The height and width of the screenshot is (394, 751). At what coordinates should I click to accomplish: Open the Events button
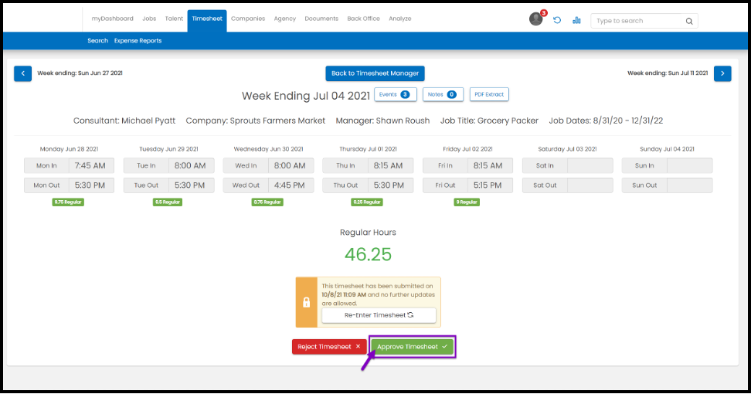pos(395,94)
